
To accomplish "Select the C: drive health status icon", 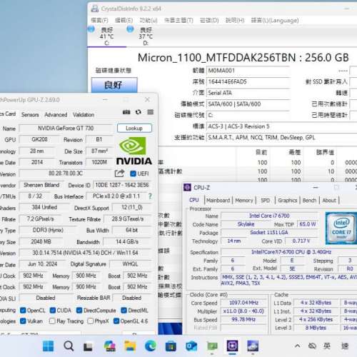I will (x=91, y=29).
